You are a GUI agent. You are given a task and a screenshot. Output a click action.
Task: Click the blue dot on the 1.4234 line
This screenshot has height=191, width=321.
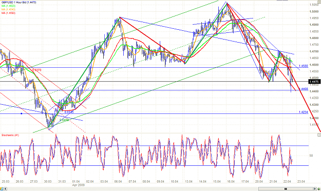(x=22, y=113)
